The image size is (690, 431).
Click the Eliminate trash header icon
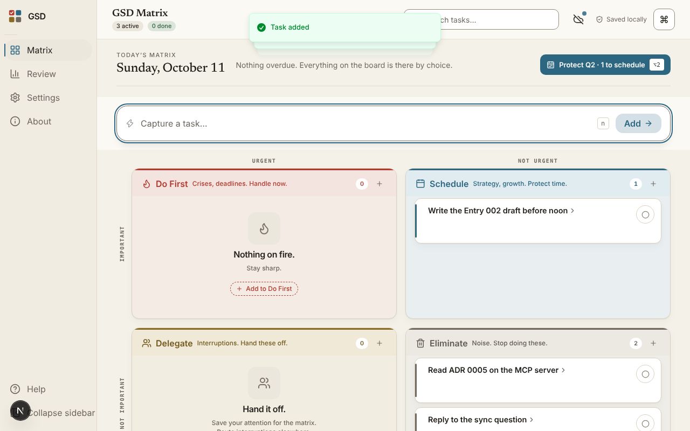(420, 343)
